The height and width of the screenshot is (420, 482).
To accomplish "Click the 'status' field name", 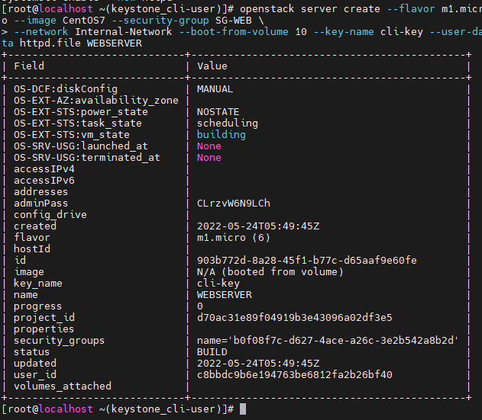I will click(31, 352).
